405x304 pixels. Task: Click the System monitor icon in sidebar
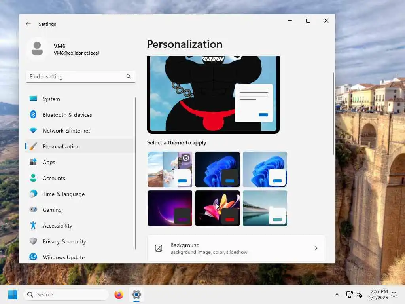33,99
